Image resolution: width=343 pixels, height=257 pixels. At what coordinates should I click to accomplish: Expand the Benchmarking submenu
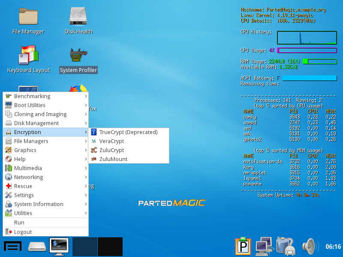tap(45, 96)
